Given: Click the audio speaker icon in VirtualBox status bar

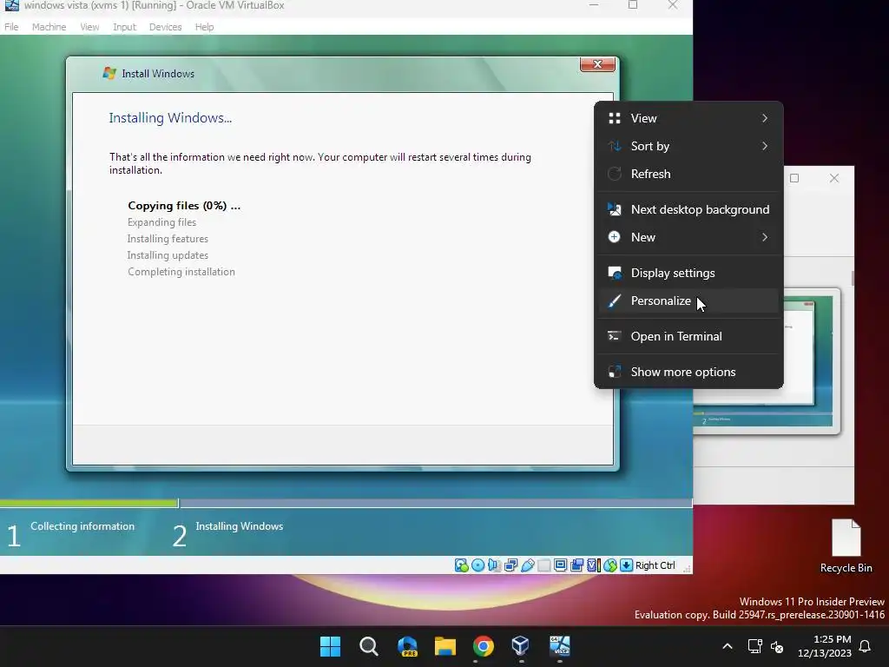Looking at the screenshot, I should (494, 565).
